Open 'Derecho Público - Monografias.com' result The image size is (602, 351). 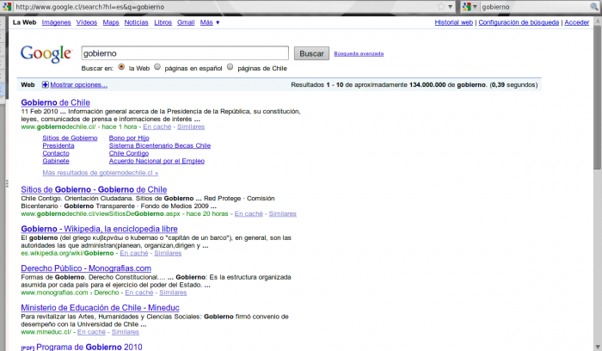coord(86,268)
